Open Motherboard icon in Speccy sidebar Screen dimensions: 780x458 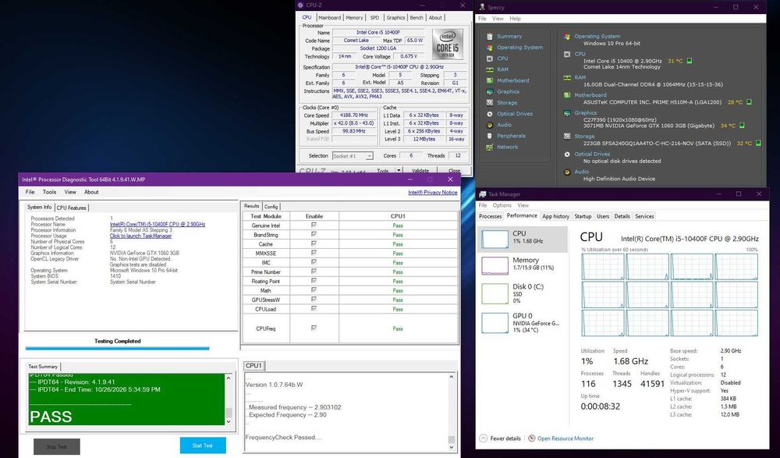(490, 80)
